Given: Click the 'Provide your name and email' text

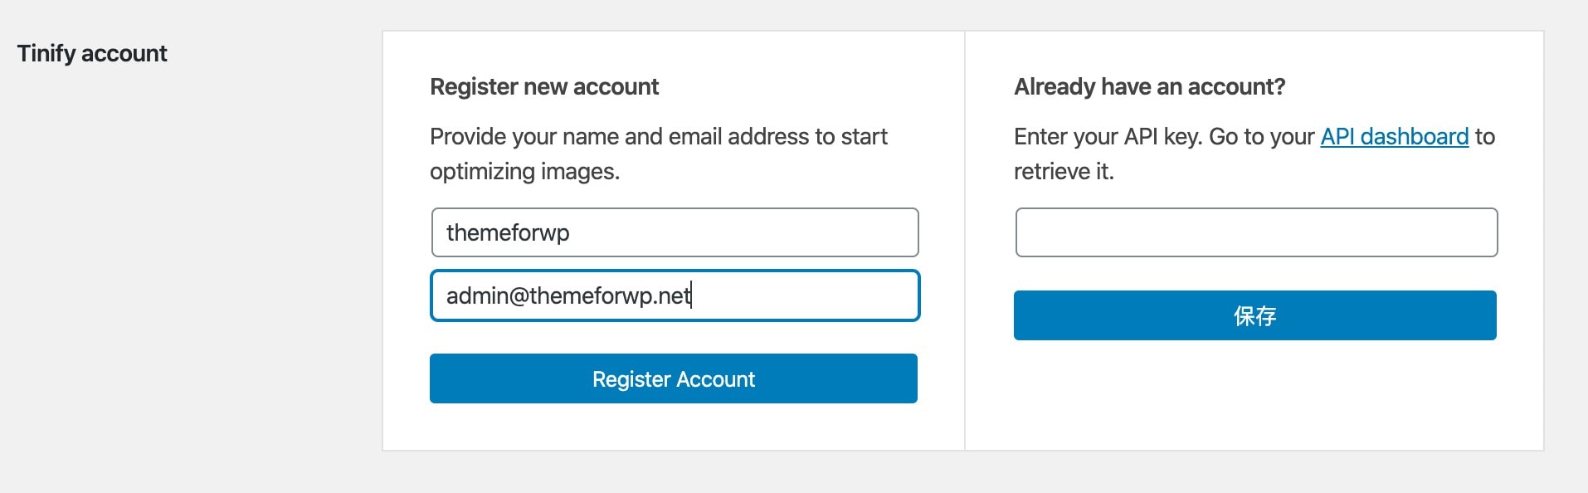Looking at the screenshot, I should point(581,136).
